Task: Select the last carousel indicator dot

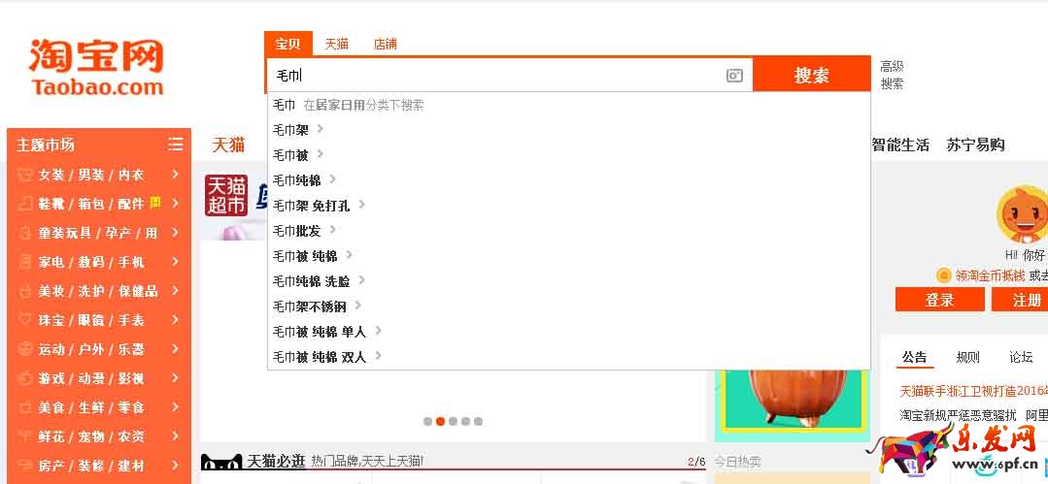Action: pos(478,421)
